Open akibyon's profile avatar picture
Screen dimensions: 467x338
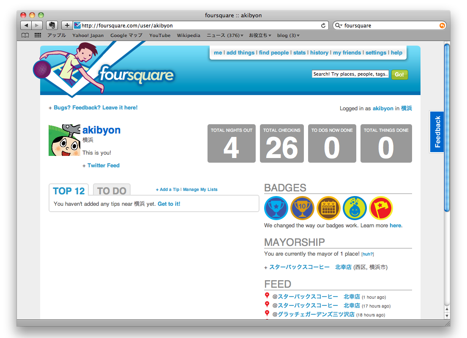click(x=64, y=140)
